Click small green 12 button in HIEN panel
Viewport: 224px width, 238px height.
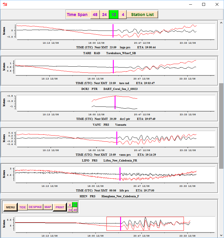[75, 205]
